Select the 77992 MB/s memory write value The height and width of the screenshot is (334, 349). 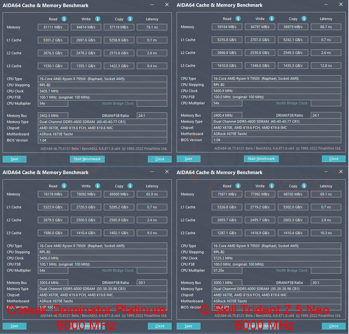[260, 194]
